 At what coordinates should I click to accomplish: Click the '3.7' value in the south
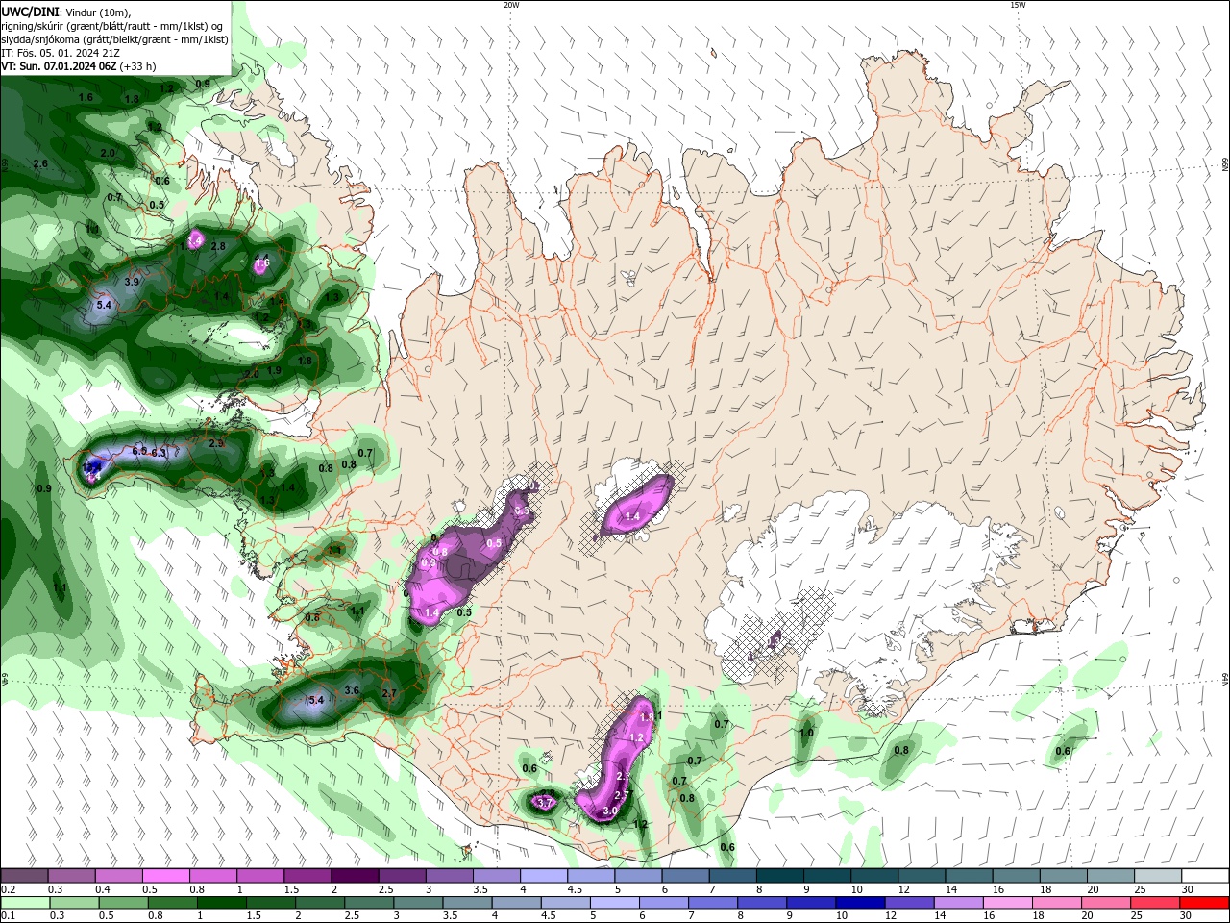click(x=545, y=802)
